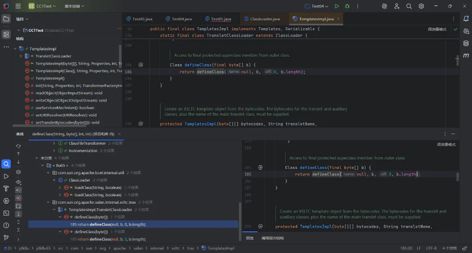Open the Run tool window icon
This screenshot has width=472, height=253.
[6, 177]
